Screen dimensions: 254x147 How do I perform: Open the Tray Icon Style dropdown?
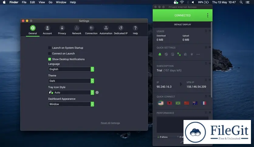71,92
